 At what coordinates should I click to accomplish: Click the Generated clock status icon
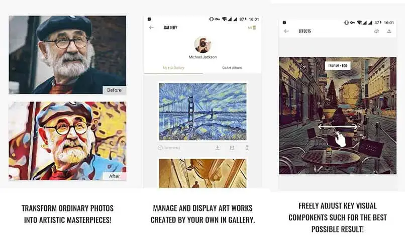pos(160,148)
